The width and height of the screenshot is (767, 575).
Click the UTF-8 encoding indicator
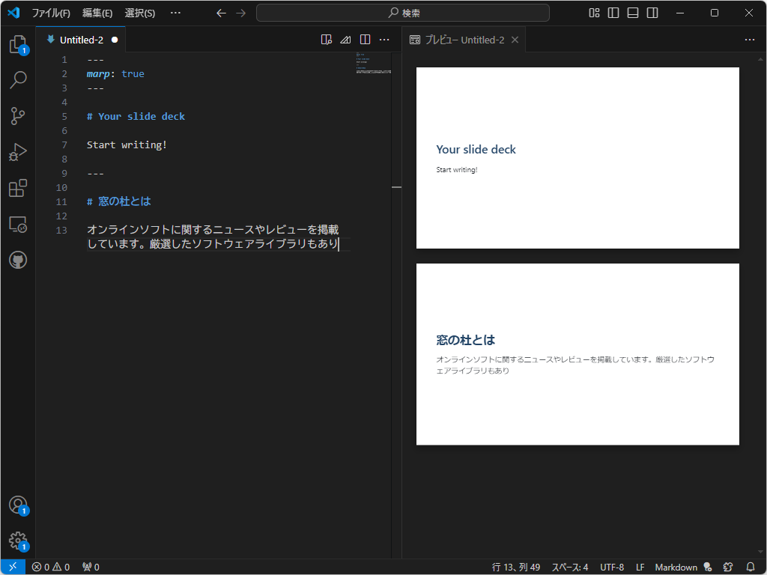point(611,567)
